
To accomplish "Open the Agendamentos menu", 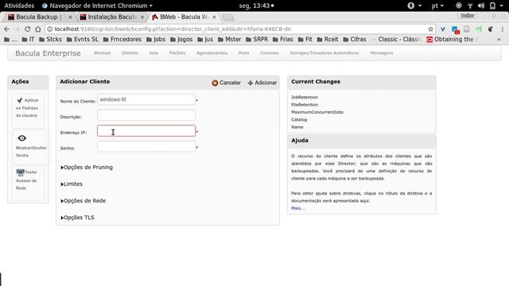I will tap(212, 53).
